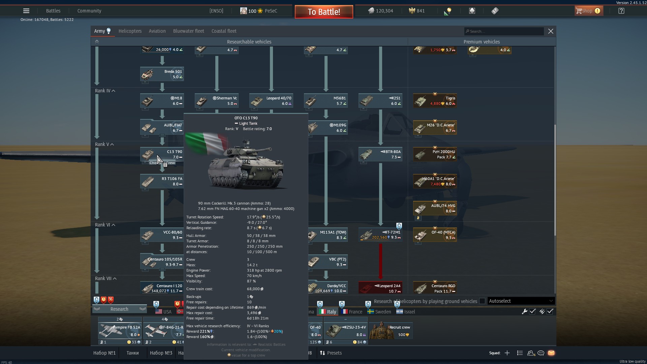
Task: Switch to the Coastal fleet tab
Action: [x=224, y=31]
